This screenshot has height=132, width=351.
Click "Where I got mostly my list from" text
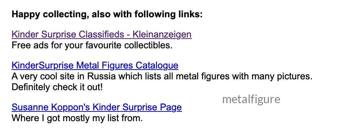click(x=77, y=118)
